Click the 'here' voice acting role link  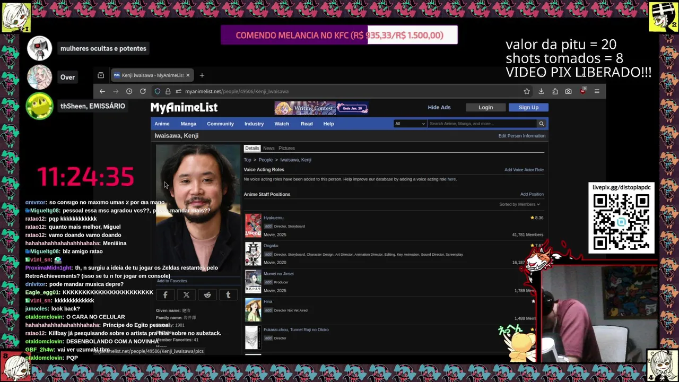pyautogui.click(x=451, y=179)
